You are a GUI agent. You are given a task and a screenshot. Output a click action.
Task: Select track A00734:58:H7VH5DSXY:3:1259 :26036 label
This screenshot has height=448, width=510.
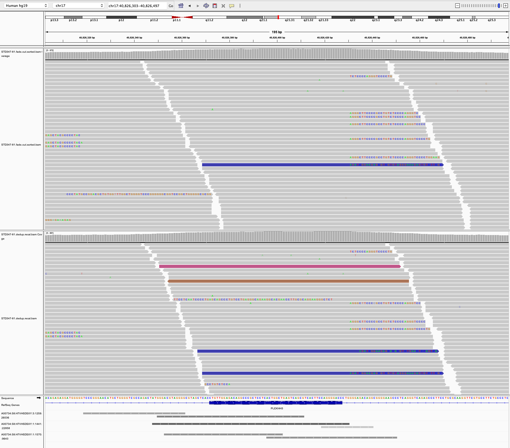pyautogui.click(x=22, y=415)
